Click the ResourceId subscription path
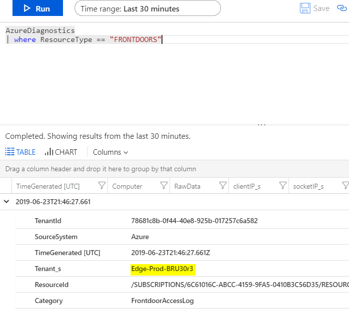 (239, 285)
